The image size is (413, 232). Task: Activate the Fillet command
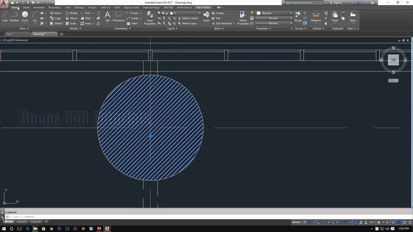(86, 18)
